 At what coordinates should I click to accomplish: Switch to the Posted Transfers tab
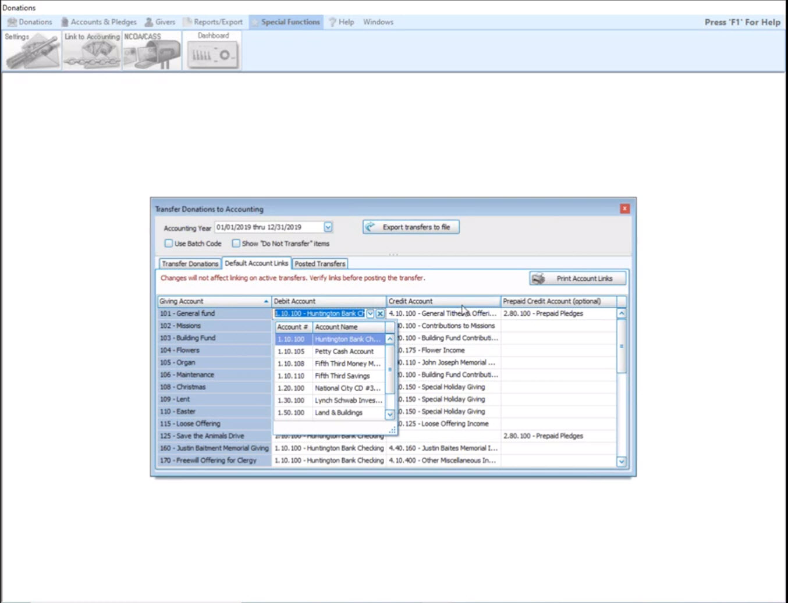pos(320,263)
